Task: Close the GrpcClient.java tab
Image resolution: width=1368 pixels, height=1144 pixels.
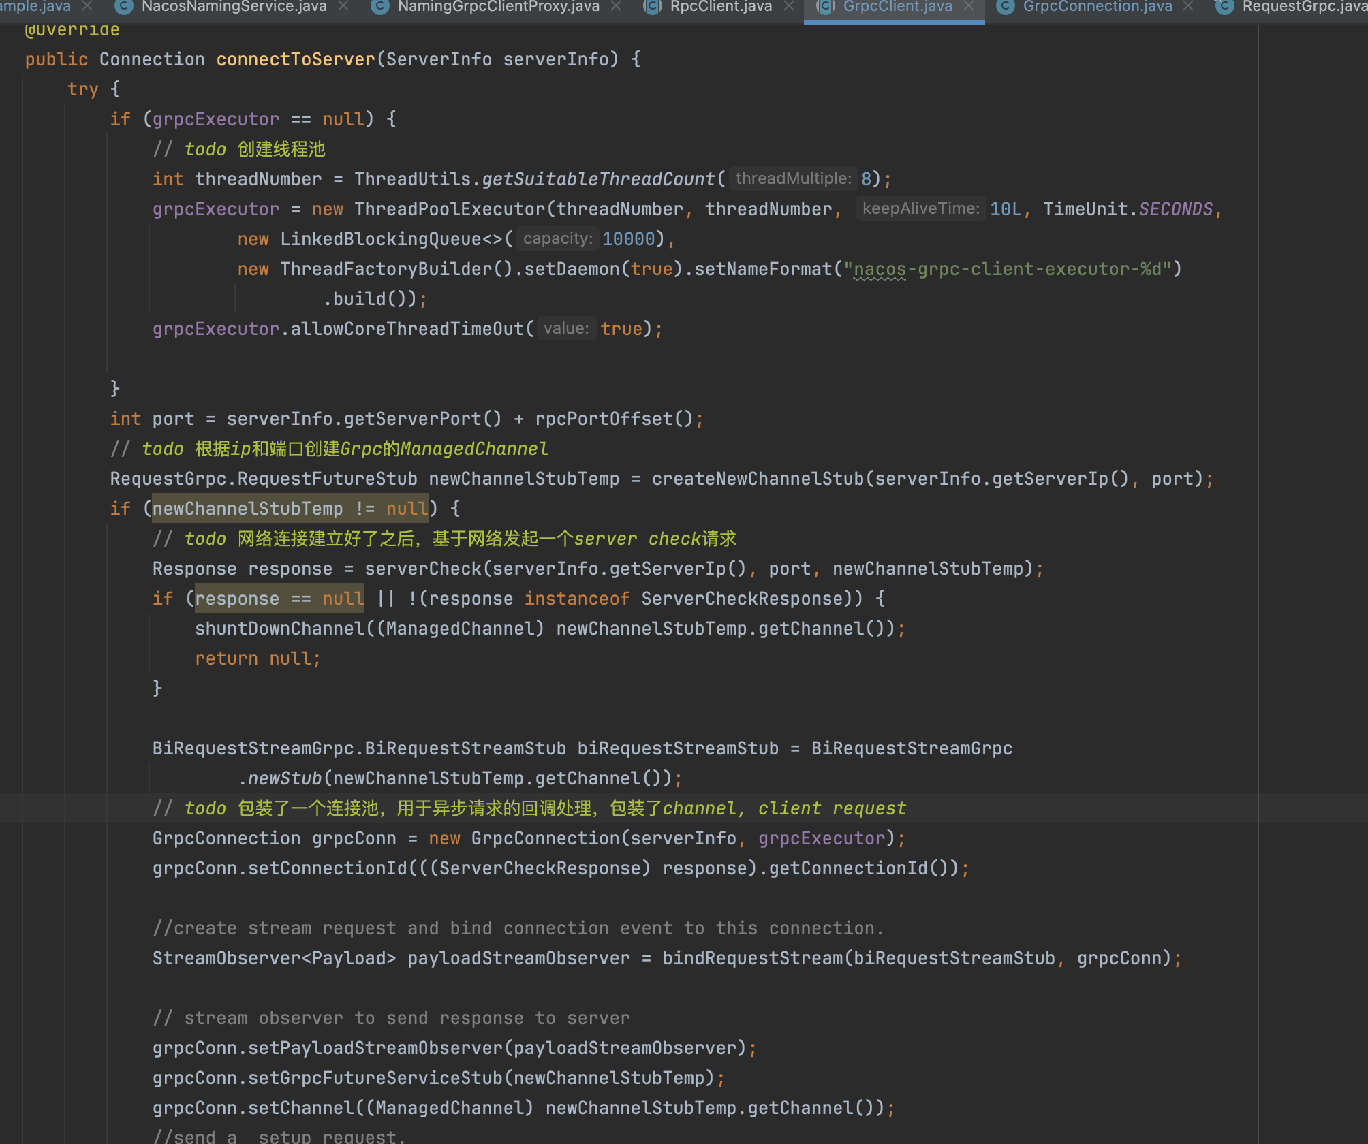Action: pos(969,7)
